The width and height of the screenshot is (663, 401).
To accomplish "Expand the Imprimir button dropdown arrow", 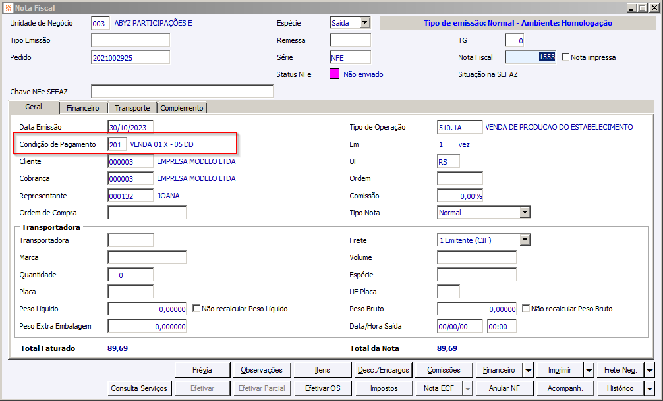I will pyautogui.click(x=589, y=370).
